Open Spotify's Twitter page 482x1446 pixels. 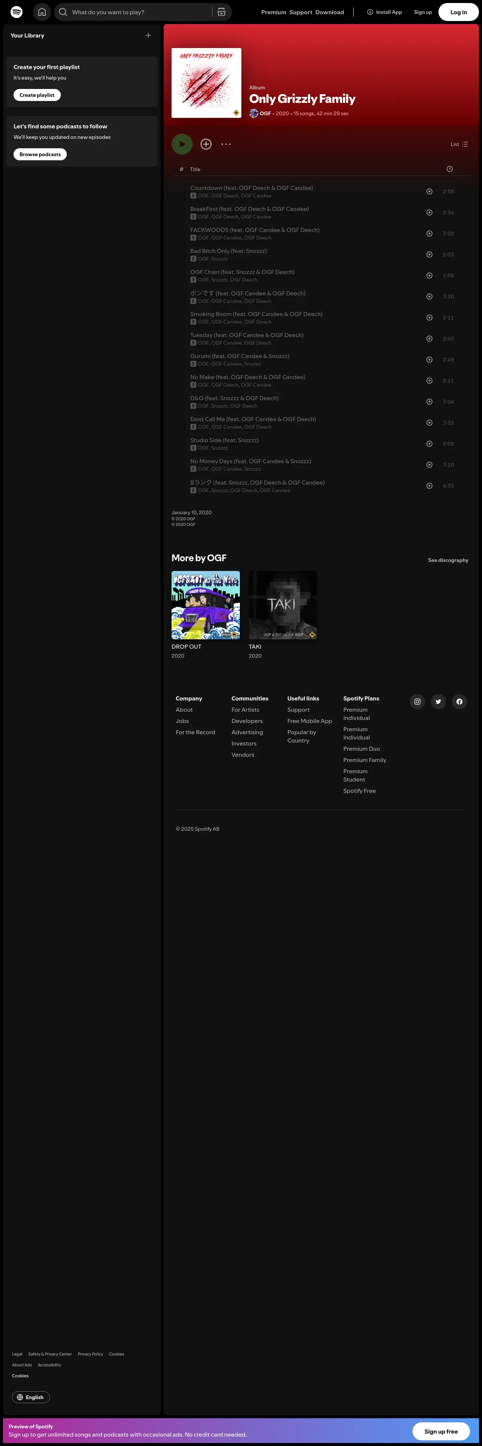438,702
